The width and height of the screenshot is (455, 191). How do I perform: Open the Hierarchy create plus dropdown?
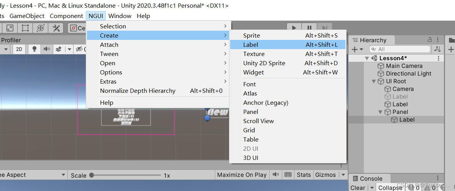(357, 49)
